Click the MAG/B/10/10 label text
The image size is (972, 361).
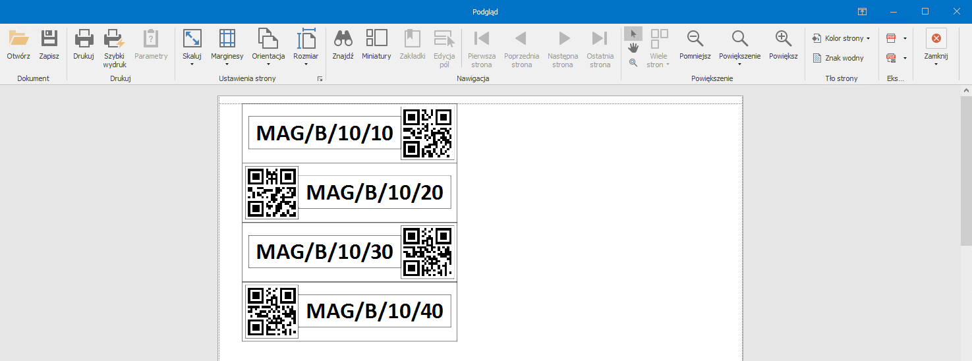[x=324, y=133]
